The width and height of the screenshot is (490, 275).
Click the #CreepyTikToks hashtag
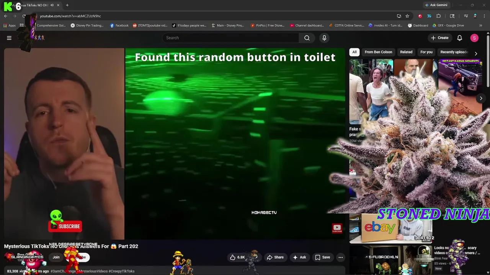pos(122,271)
